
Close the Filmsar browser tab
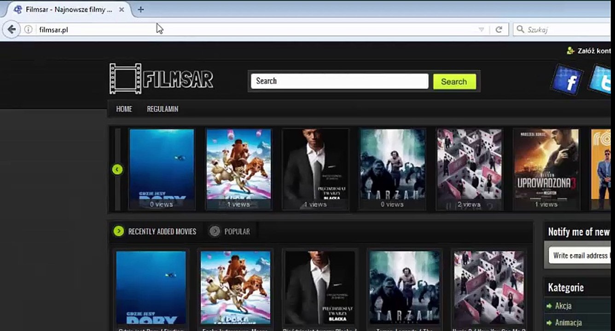[122, 9]
